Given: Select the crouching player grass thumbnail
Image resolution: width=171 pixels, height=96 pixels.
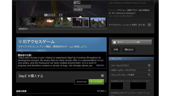Looking at the screenshot, I should tap(63, 22).
